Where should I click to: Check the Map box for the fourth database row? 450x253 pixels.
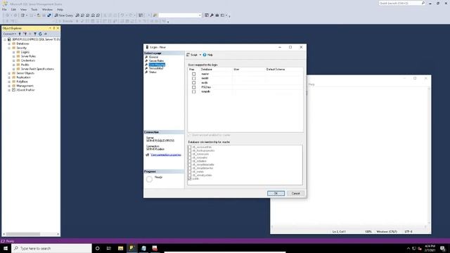[x=194, y=87]
